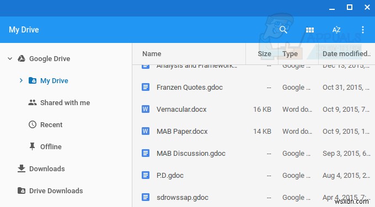Click the Offline pin icon
The width and height of the screenshot is (375, 207).
[33, 146]
